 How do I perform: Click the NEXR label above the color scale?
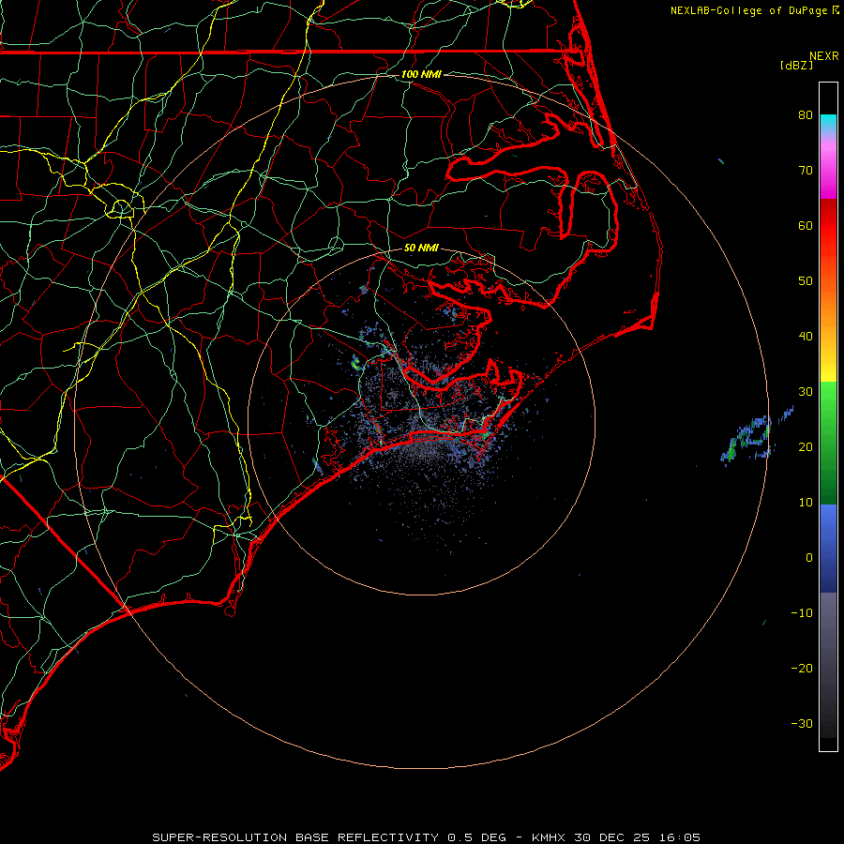(823, 56)
